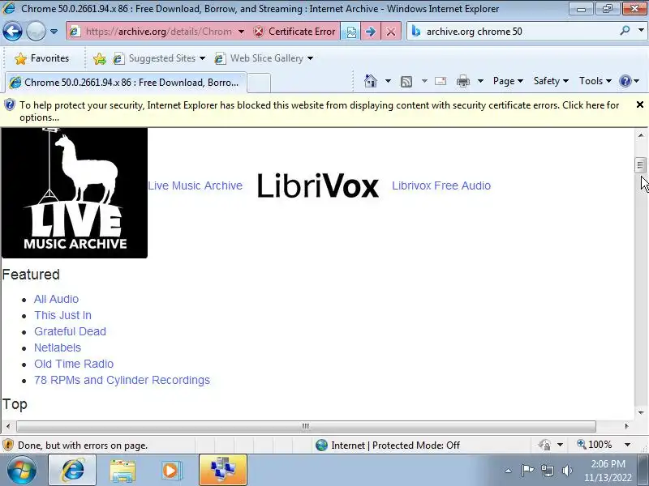This screenshot has width=649, height=486.
Task: Open the Page menu
Action: click(x=508, y=81)
